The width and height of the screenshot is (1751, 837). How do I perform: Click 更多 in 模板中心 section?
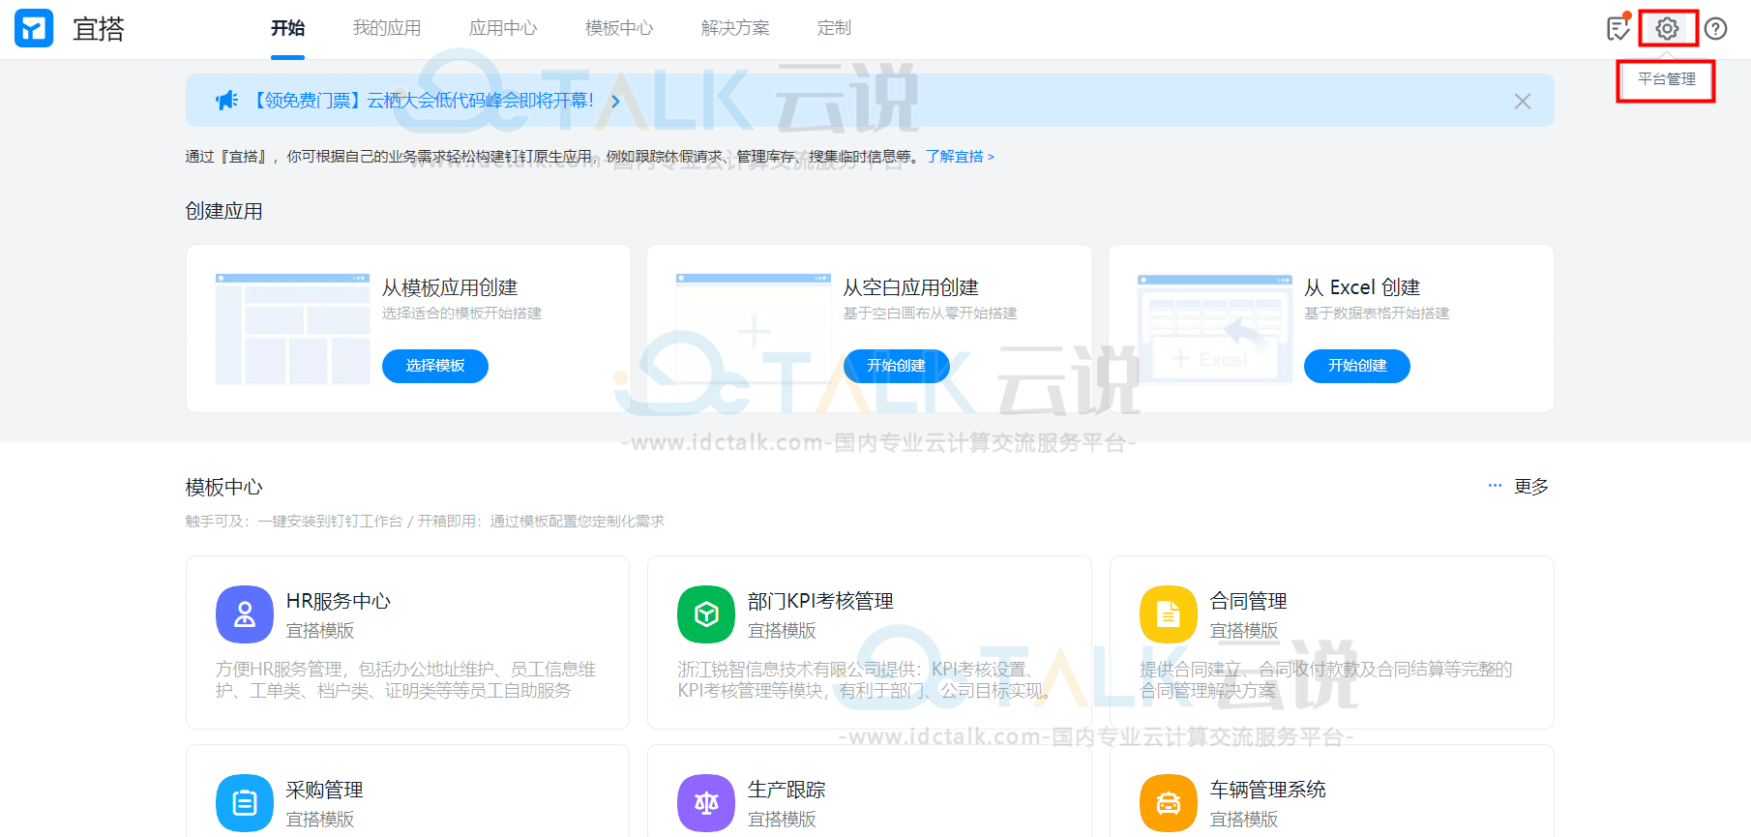point(1531,486)
